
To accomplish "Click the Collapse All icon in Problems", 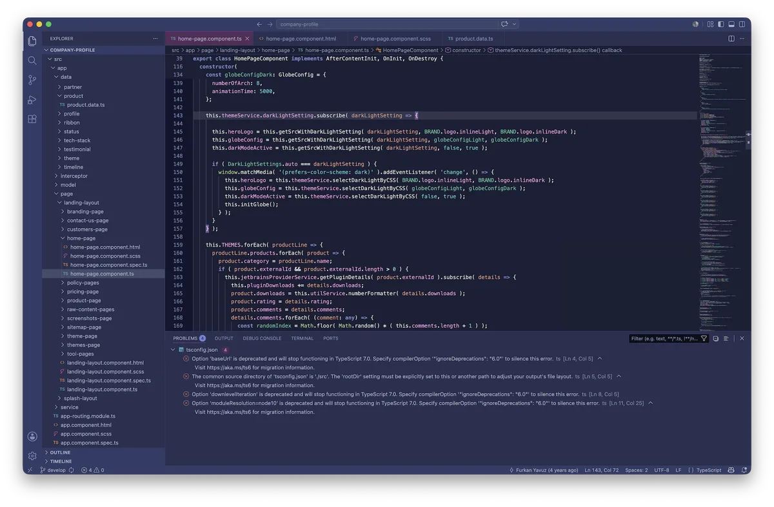I will coord(716,338).
